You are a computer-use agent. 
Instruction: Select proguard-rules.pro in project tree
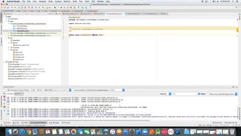18,71
